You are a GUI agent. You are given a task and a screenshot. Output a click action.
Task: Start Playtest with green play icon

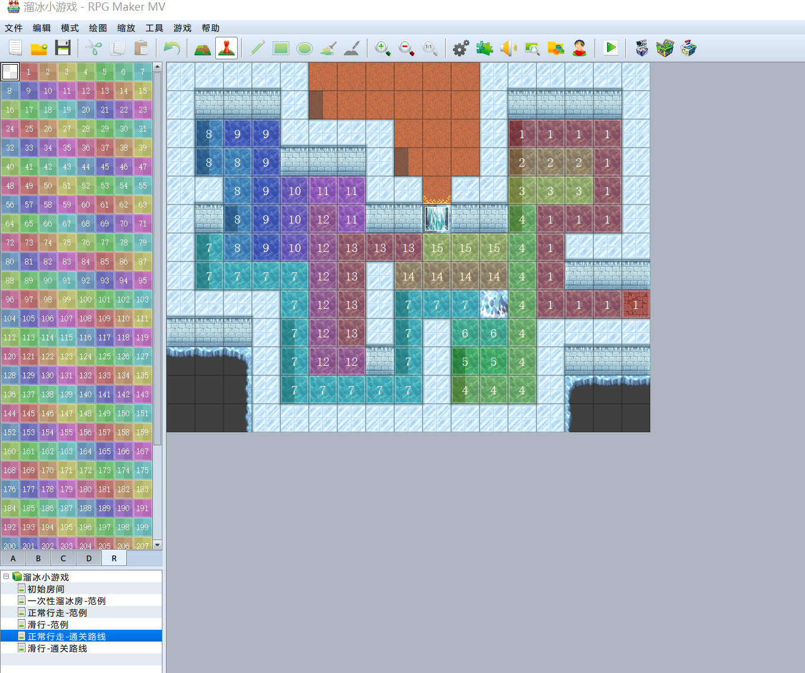click(x=611, y=48)
